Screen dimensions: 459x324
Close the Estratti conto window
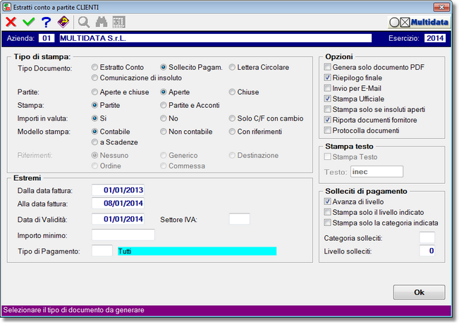coord(441,7)
